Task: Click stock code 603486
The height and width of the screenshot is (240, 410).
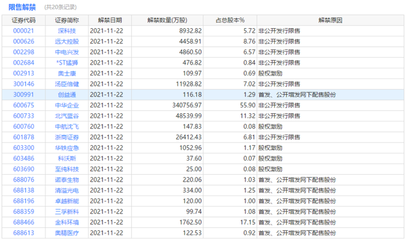Action: click(24, 159)
